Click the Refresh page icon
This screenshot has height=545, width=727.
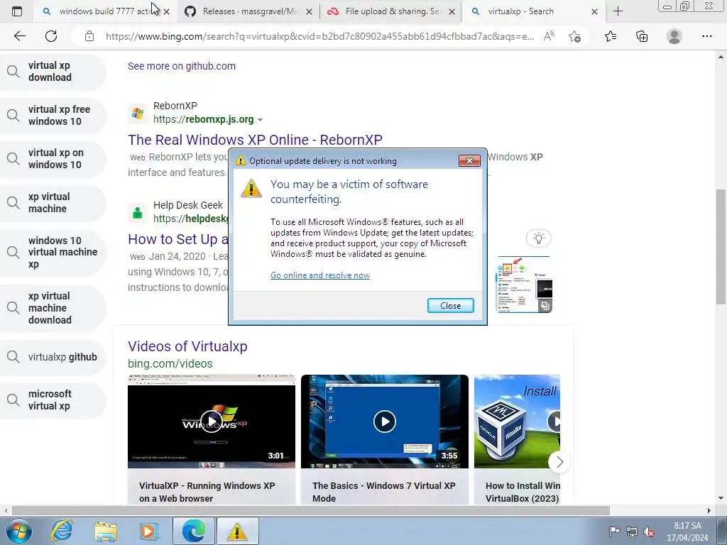(51, 36)
